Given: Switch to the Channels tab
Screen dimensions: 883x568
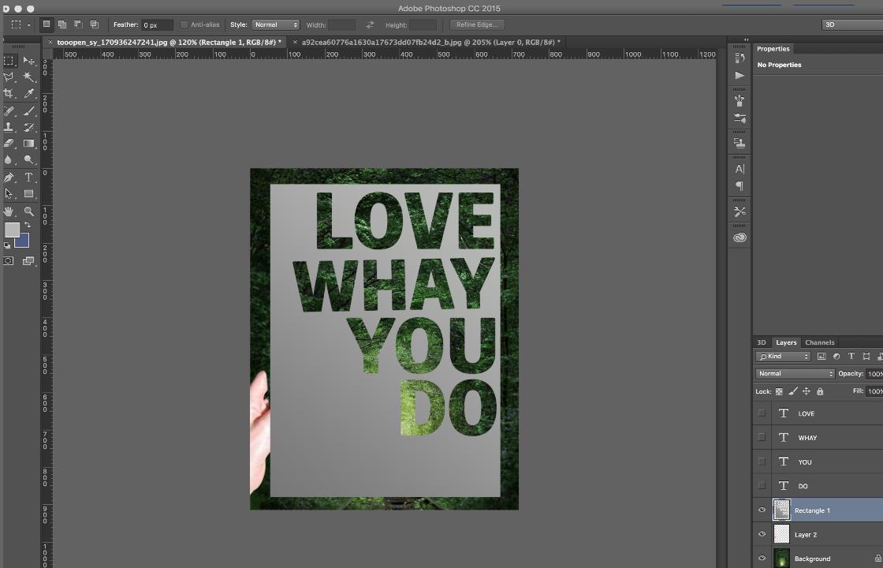Looking at the screenshot, I should 819,342.
